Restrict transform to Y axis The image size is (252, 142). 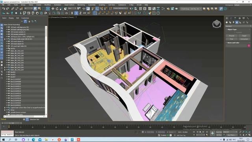tap(76, 13)
